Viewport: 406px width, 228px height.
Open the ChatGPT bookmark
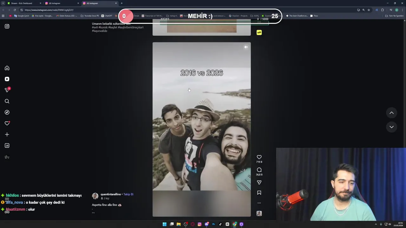pos(107,16)
